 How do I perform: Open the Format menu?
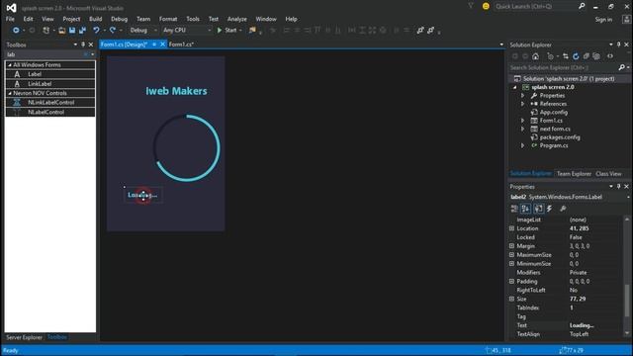[168, 19]
